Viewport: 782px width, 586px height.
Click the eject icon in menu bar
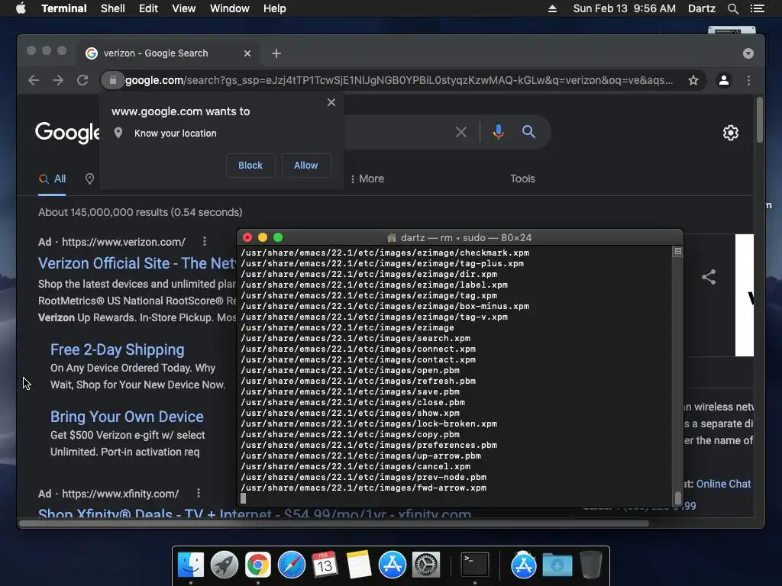pyautogui.click(x=552, y=8)
